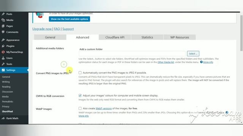The image size is (243, 136).
Task: Open Discussion settings submenu item
Action: tap(8, 91)
